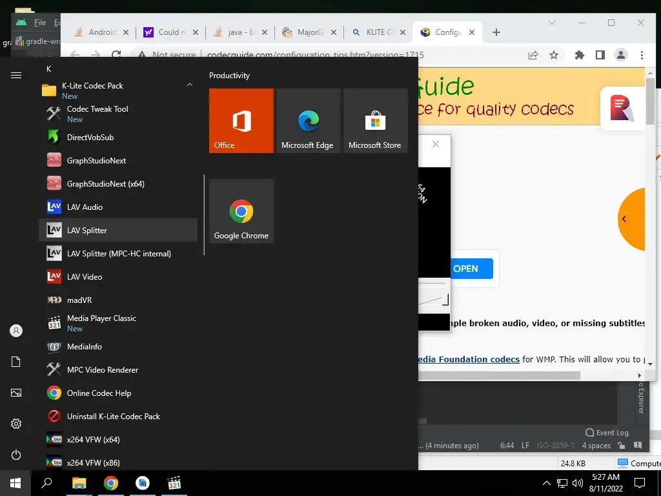
Task: Open LAV Video settings
Action: click(x=118, y=276)
